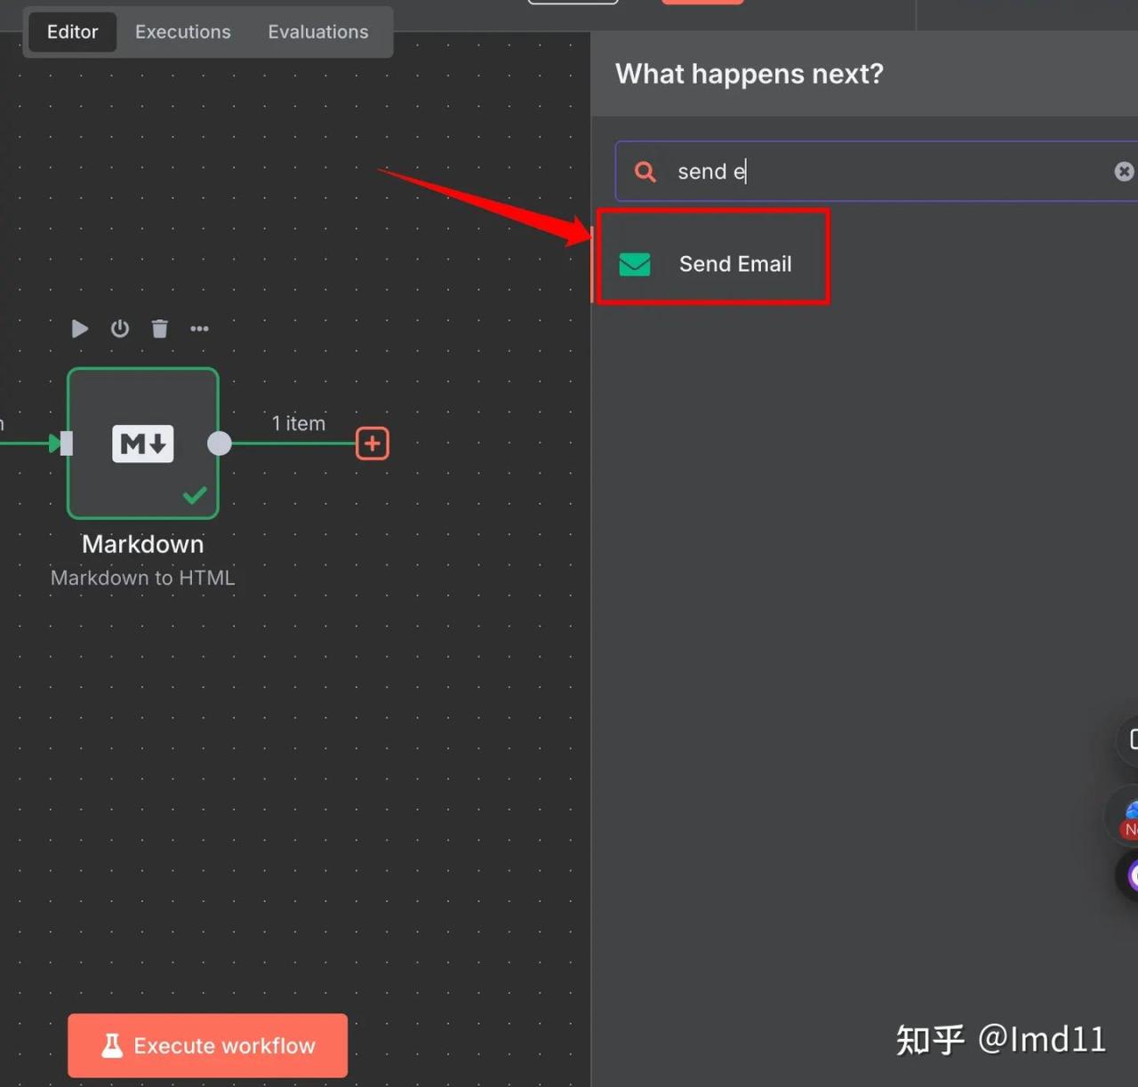Click the Markdown node output connector circle

pos(219,444)
